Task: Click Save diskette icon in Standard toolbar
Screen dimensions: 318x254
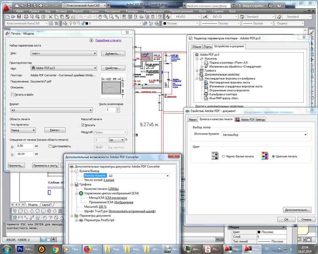Action: (19, 17)
